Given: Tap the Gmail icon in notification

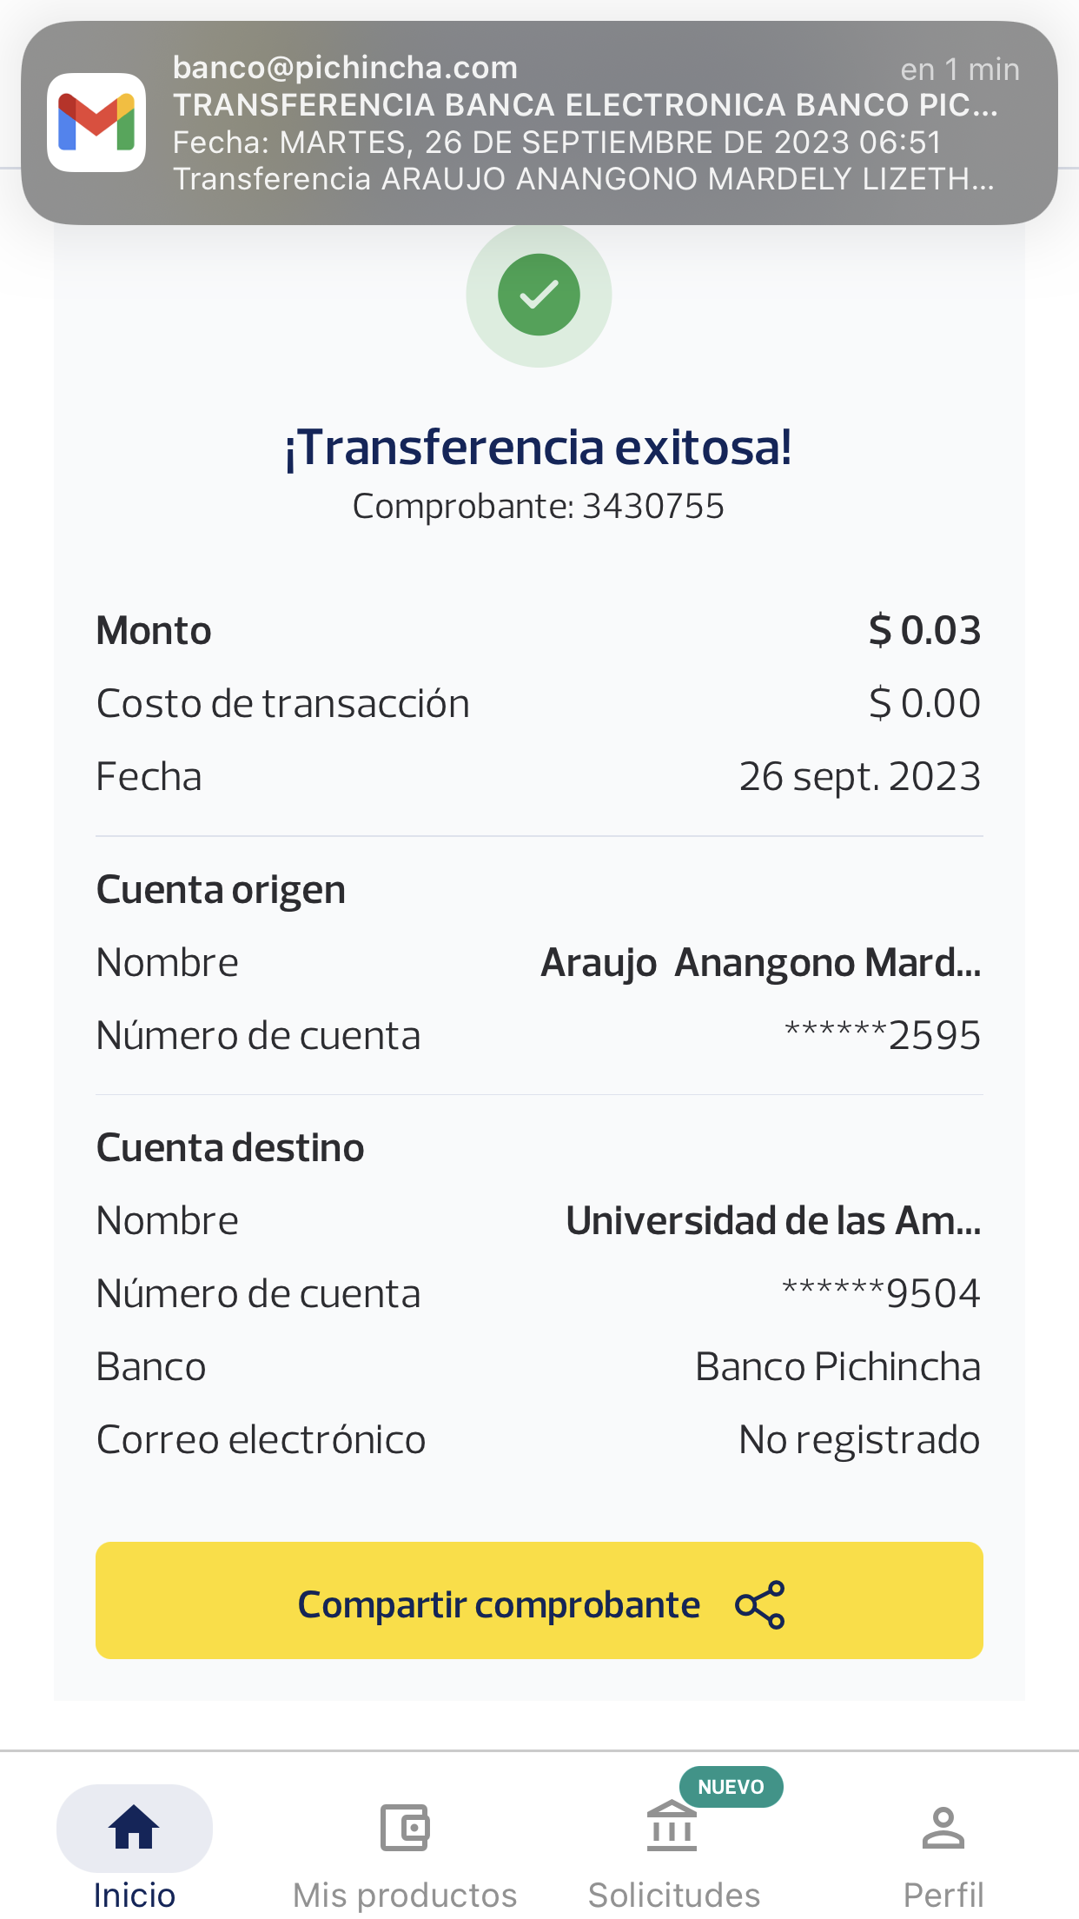Looking at the screenshot, I should pyautogui.click(x=96, y=123).
